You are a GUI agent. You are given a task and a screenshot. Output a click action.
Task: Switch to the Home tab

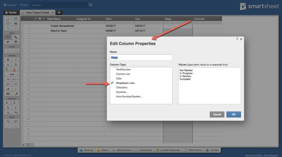(11, 13)
